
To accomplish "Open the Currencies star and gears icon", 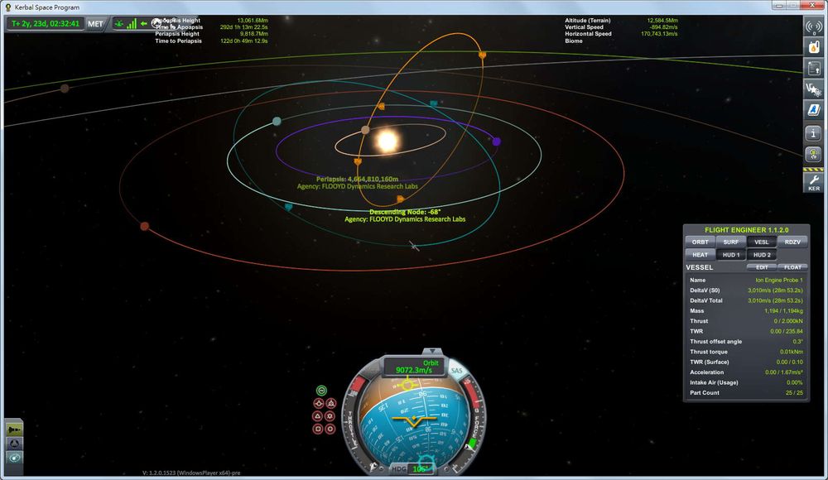I will [x=813, y=89].
